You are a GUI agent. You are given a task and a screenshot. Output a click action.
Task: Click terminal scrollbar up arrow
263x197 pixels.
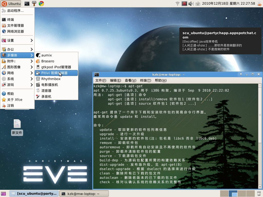pyautogui.click(x=260, y=86)
